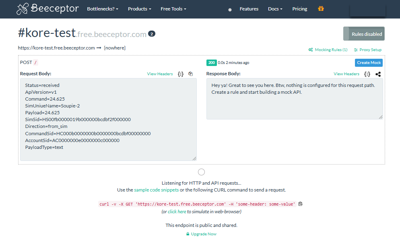Copy the request body to clipboard

point(191,74)
